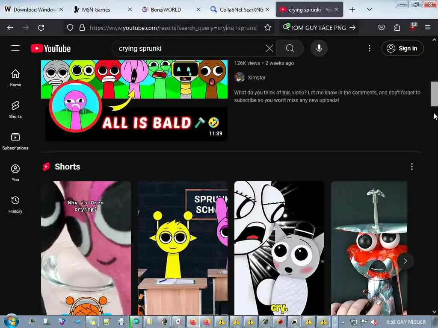Show next Shorts with right arrow
Viewport: 438px width, 328px height.
(x=405, y=261)
